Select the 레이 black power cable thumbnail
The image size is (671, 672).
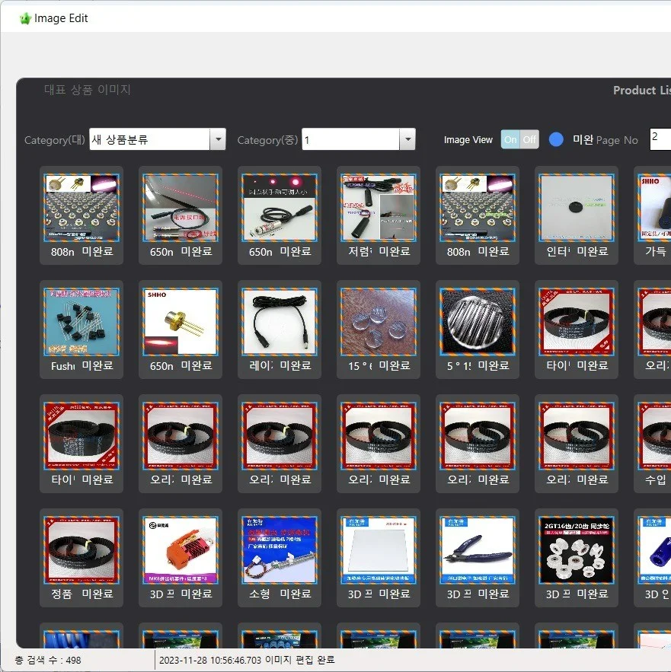pyautogui.click(x=280, y=322)
